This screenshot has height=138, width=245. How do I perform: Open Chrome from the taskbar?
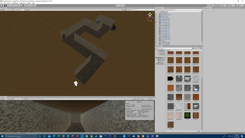[x=91, y=136]
